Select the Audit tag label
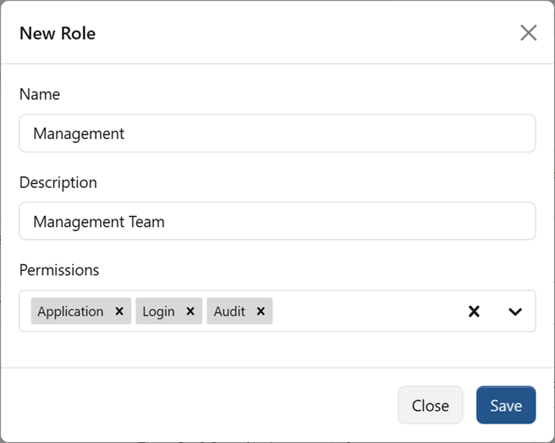Image resolution: width=555 pixels, height=443 pixels. 229,312
